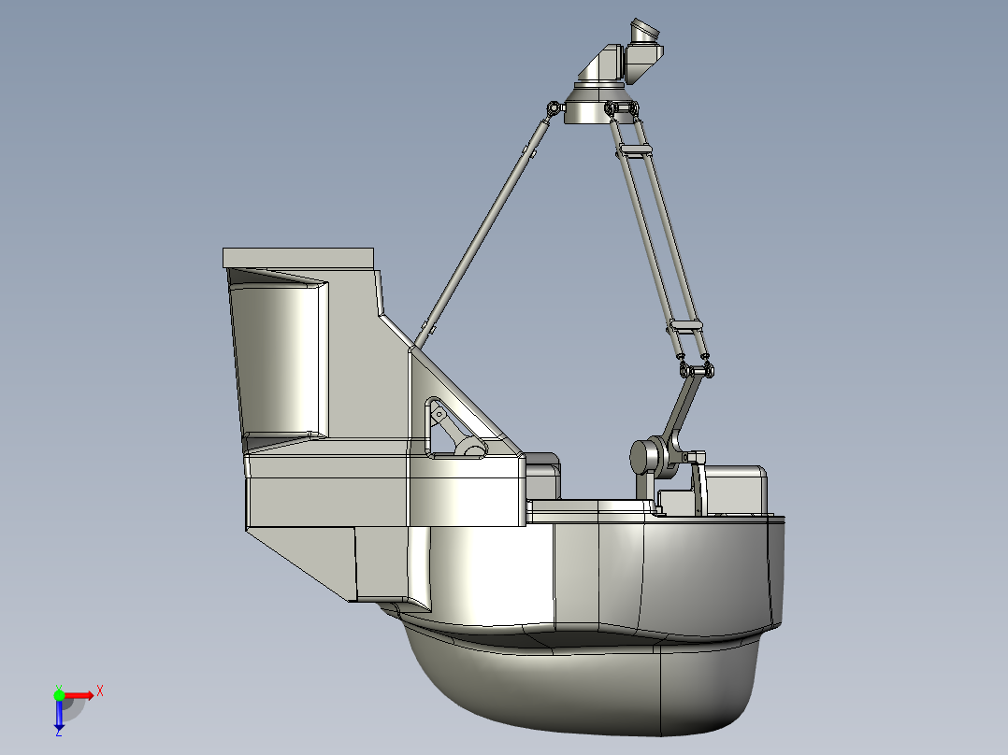Click the red X axis arrow on triad
Screen dimensions: 1008x755
tap(79, 695)
